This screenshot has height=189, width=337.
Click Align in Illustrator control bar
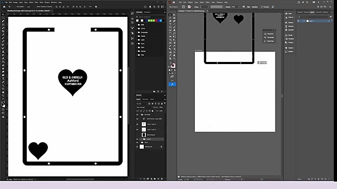[249, 7]
